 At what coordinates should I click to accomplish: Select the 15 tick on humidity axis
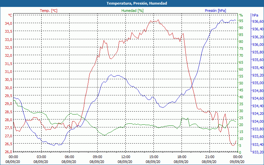coord(241,132)
